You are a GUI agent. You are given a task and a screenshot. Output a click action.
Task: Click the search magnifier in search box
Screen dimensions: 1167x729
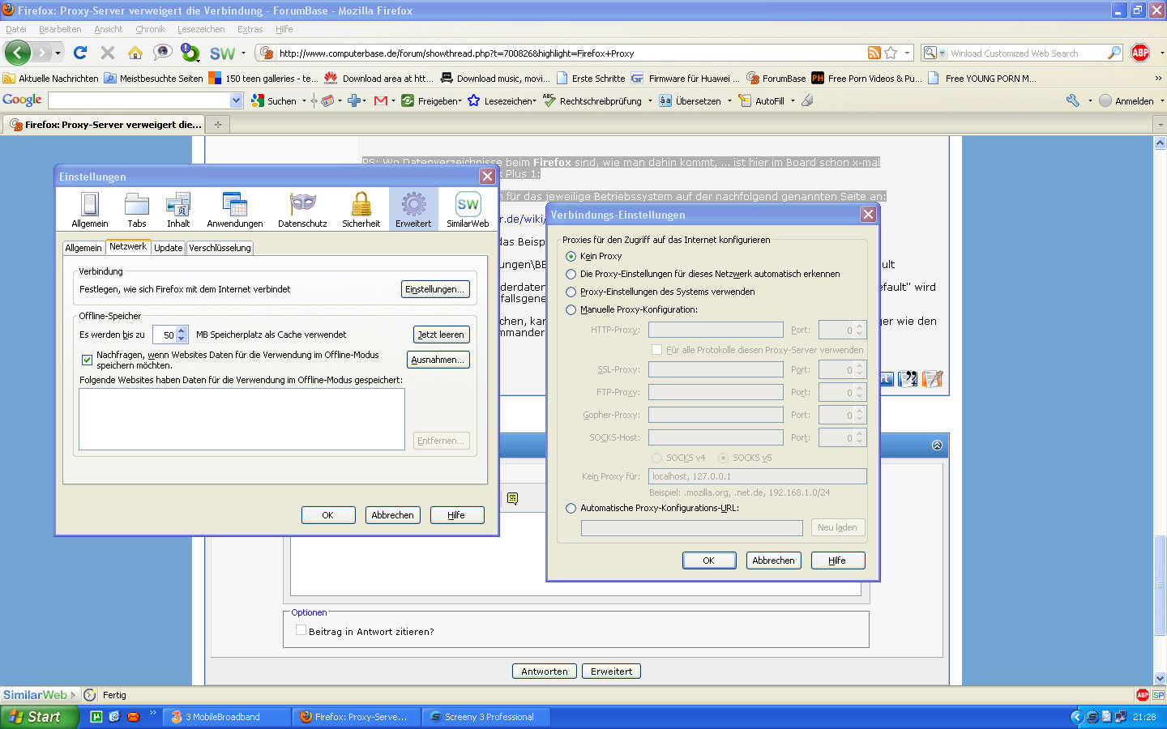pyautogui.click(x=1114, y=53)
